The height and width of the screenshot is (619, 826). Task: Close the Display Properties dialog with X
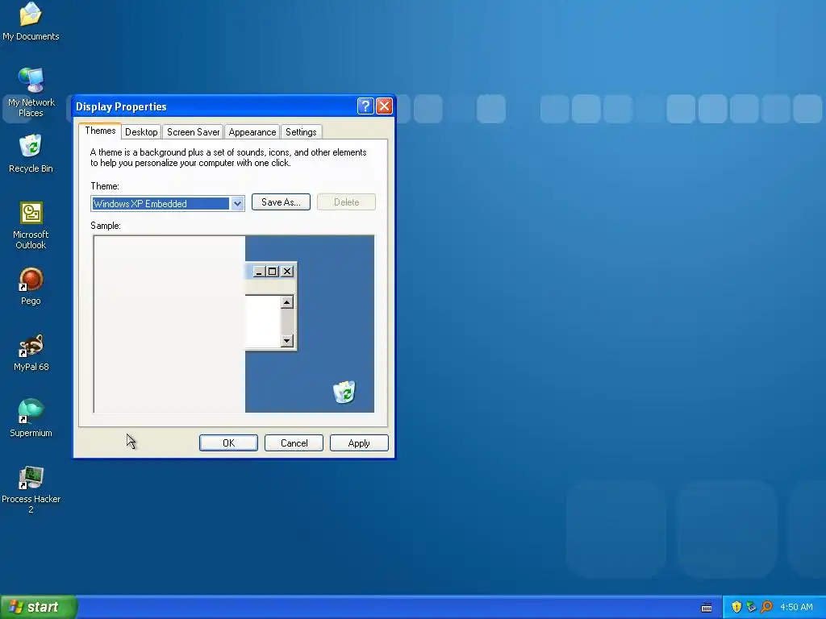[385, 106]
